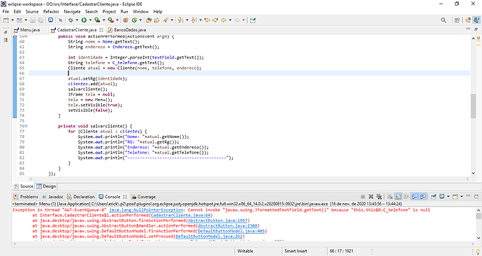Toggle Show Console on Standard Error
The width and height of the screenshot is (482, 256).
click(423, 197)
